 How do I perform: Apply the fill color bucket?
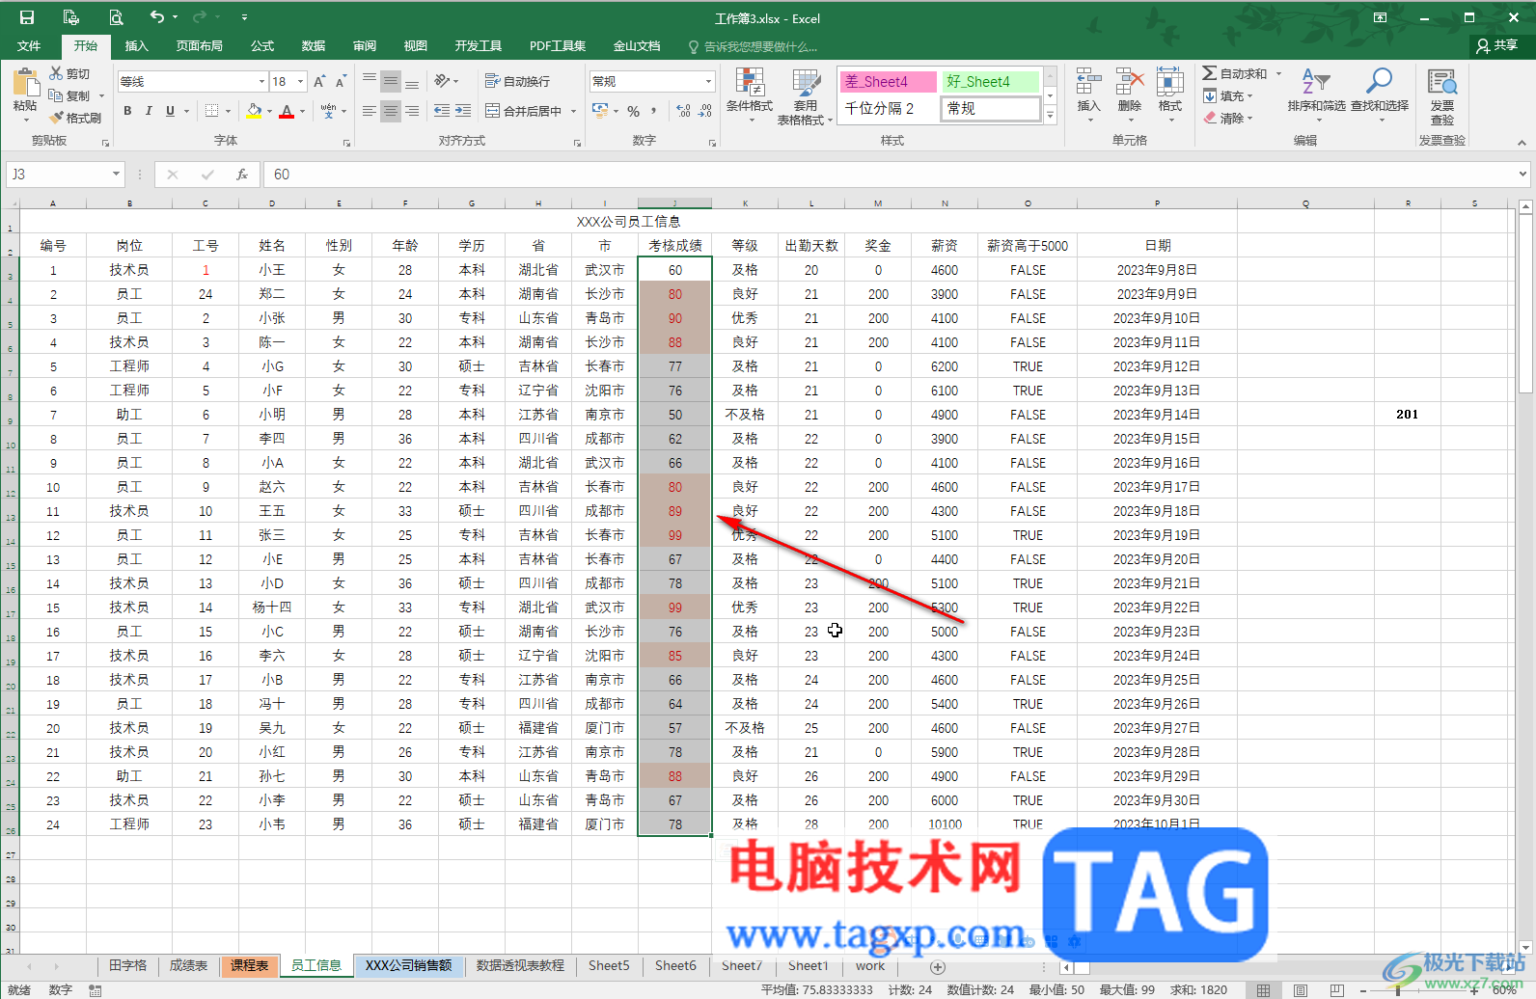point(254,111)
